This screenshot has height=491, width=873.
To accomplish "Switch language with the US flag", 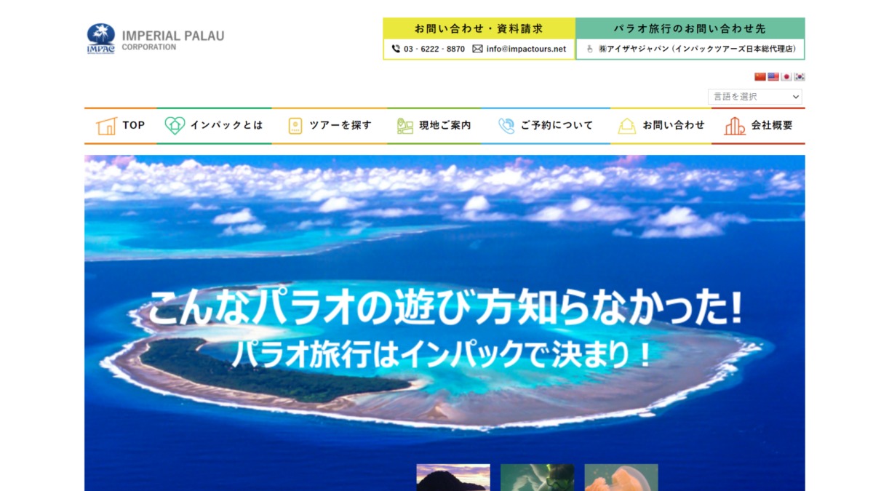I will [773, 76].
